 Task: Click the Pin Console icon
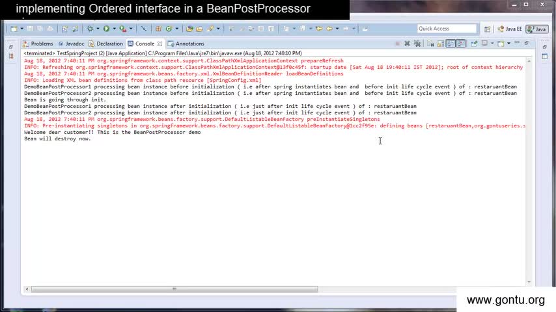[x=474, y=44]
